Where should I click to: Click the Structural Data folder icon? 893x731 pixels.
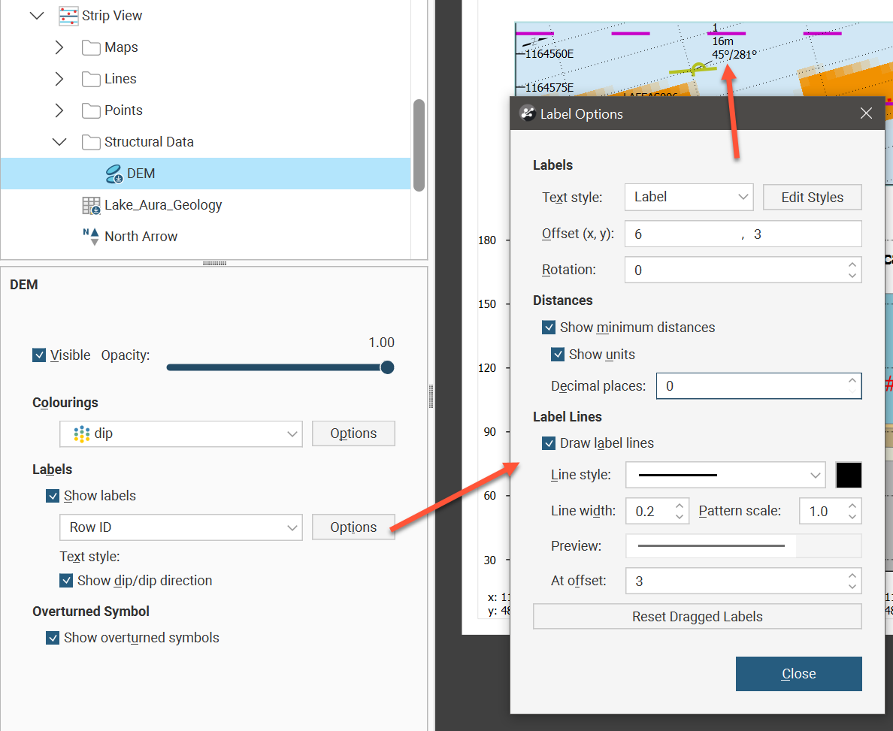pos(91,142)
